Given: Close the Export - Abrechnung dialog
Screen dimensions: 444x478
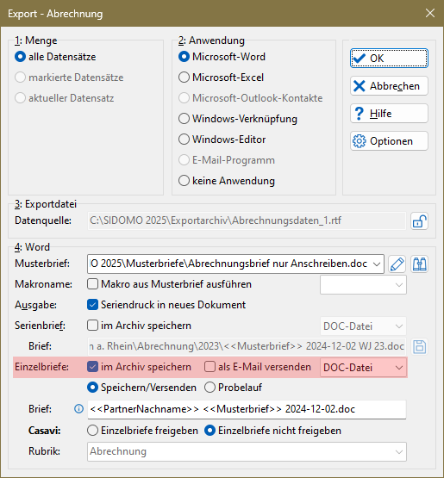Looking at the screenshot, I should [x=430, y=13].
